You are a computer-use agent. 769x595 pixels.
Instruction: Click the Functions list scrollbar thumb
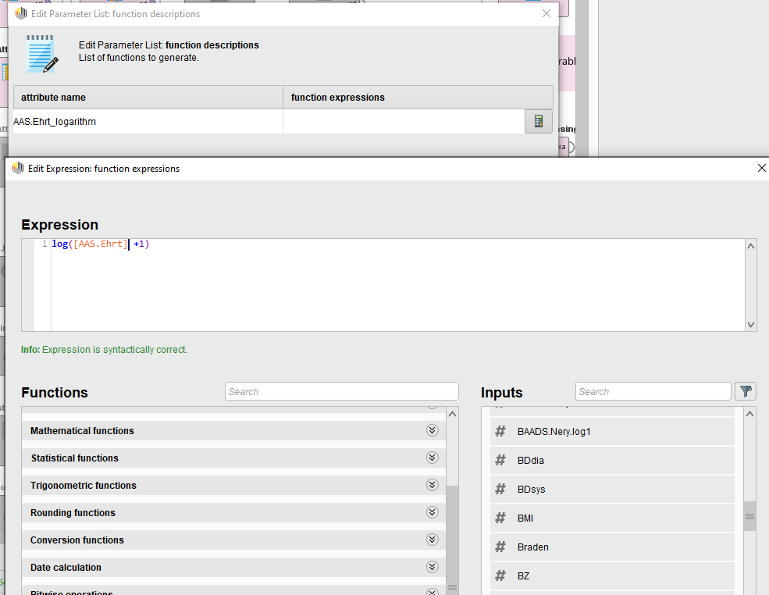452,540
